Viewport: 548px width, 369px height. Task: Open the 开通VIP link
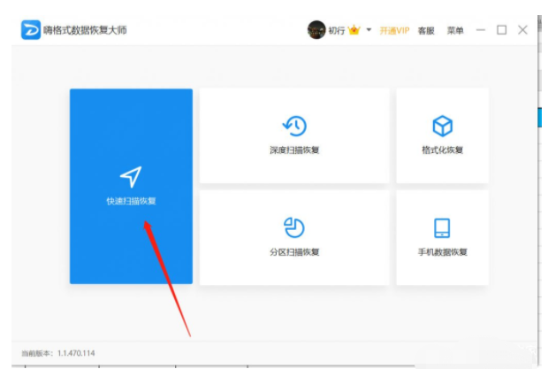[x=394, y=30]
